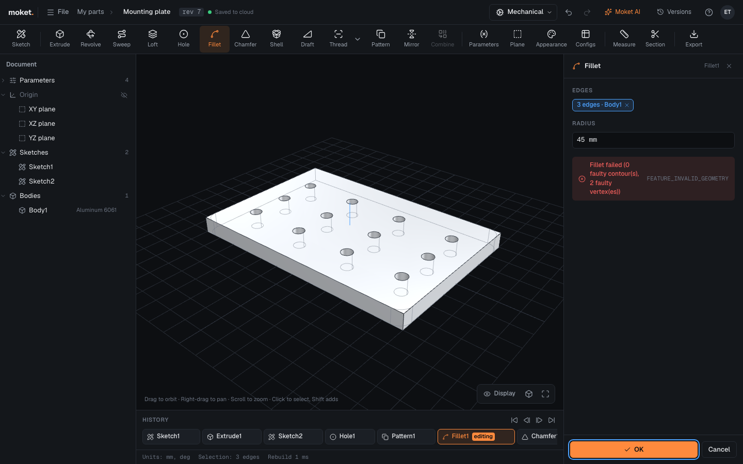This screenshot has width=743, height=464.
Task: Edit the fillet radius field
Action: (x=653, y=140)
